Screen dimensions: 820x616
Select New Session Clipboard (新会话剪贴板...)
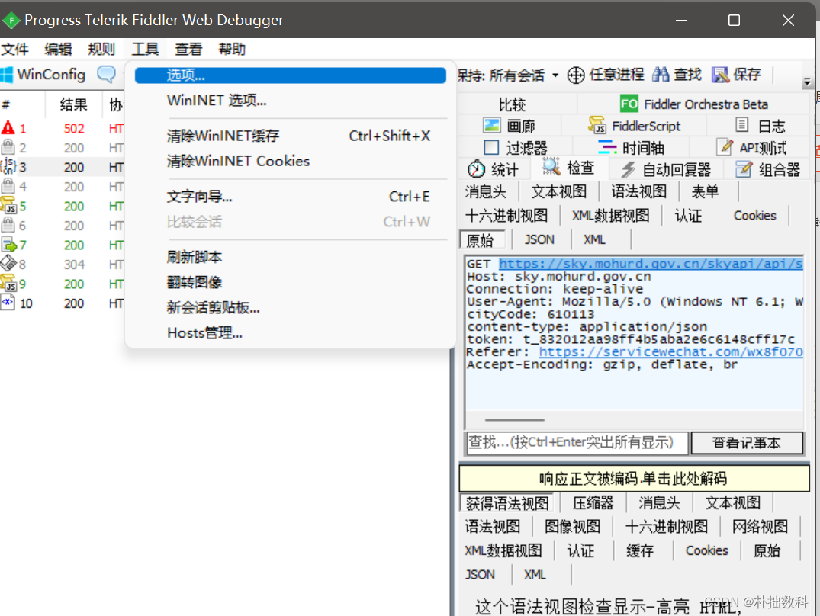click(x=291, y=307)
